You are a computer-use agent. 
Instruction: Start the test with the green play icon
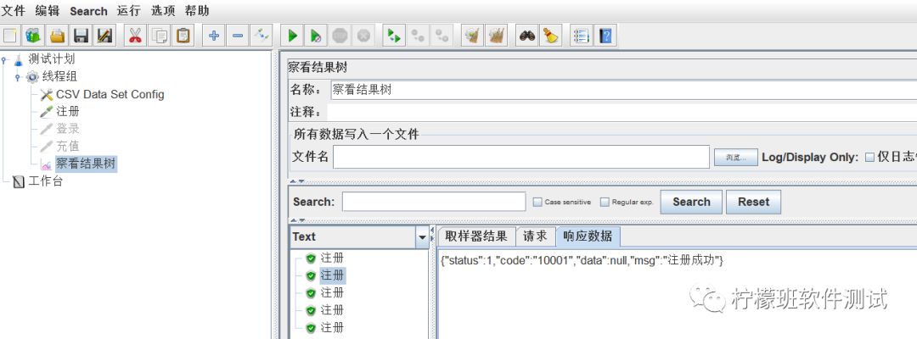(292, 36)
